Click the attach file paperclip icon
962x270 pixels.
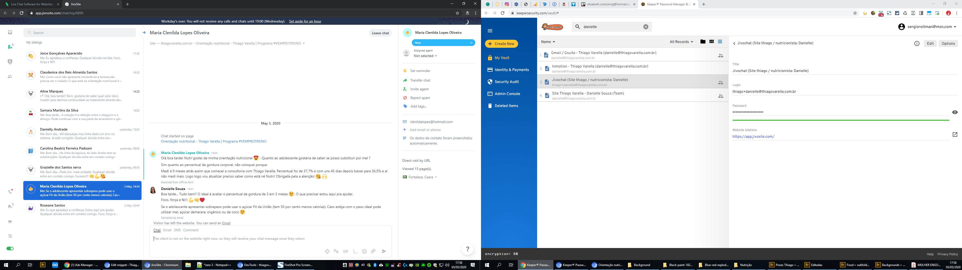(373, 251)
